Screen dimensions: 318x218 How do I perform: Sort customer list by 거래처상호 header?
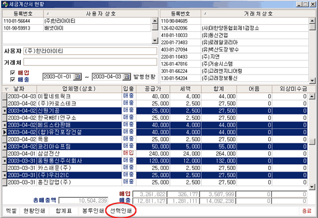tap(258, 13)
